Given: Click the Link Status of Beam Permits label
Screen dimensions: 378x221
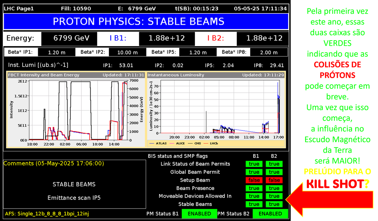Looking at the screenshot, I should [195, 164].
